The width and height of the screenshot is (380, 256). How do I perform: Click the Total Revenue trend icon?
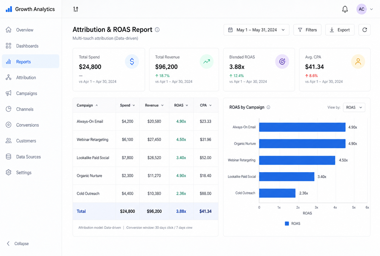tap(207, 62)
